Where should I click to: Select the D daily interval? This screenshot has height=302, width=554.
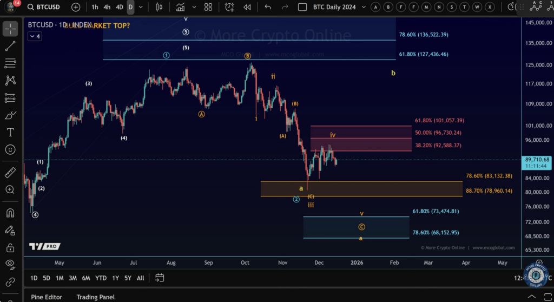tap(130, 7)
